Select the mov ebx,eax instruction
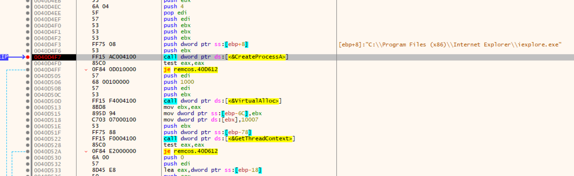Screen dimensions: 574x176 click(x=182, y=107)
